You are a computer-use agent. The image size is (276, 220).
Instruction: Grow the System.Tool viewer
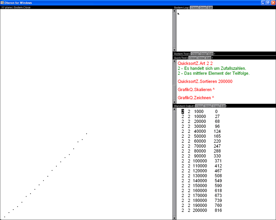pos(204,54)
